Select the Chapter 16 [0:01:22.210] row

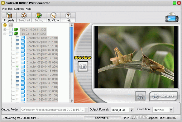click(42, 99)
